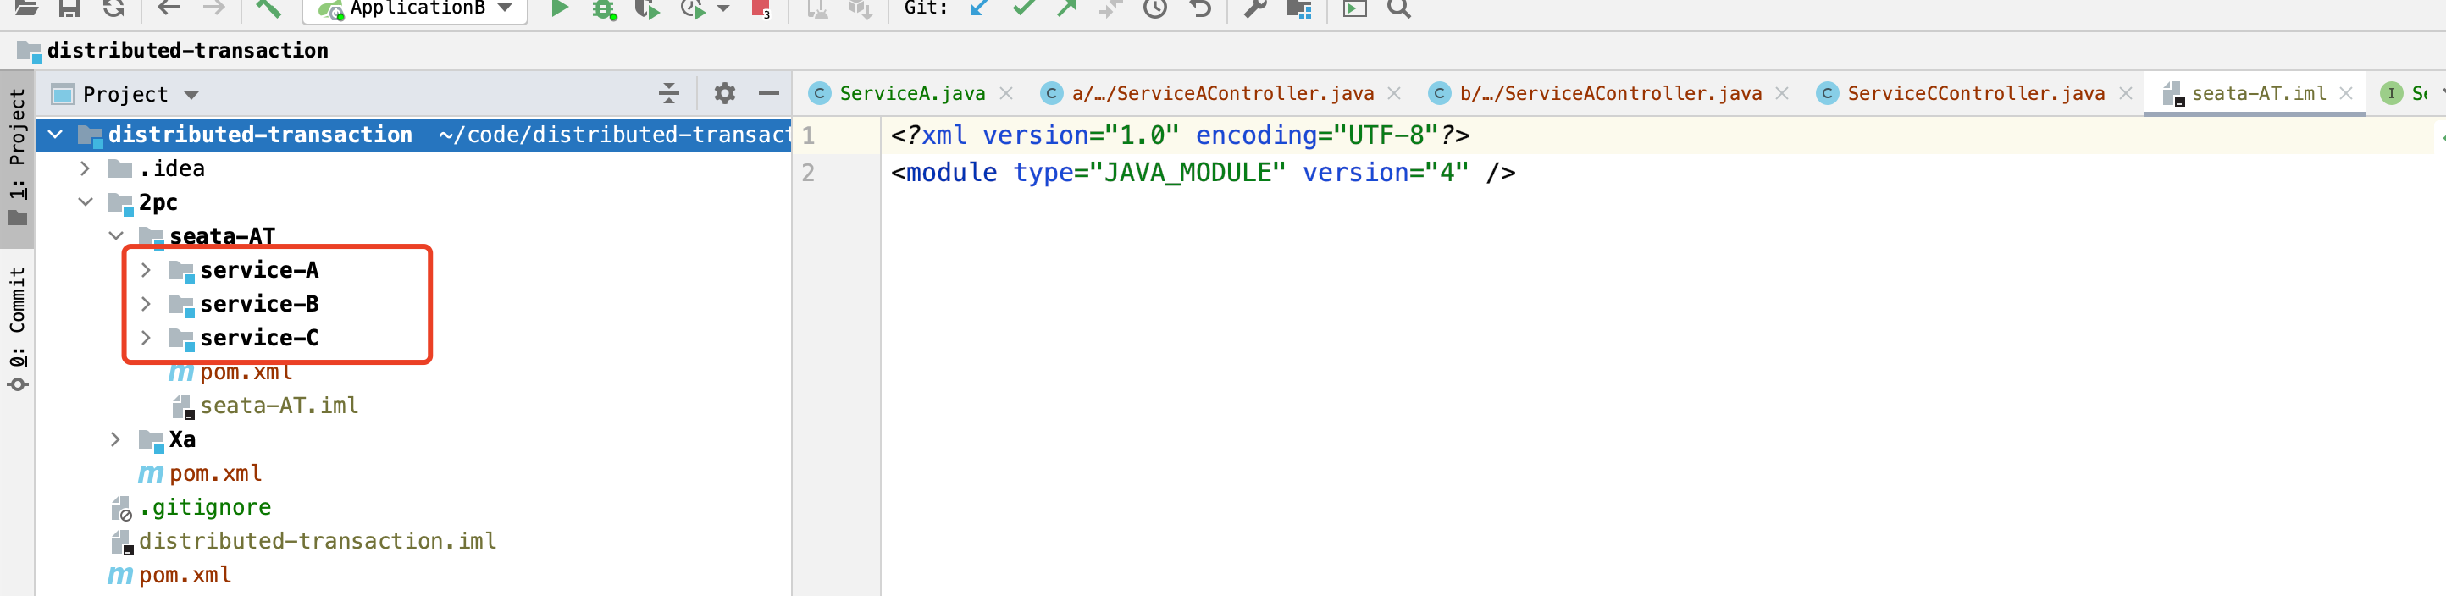The width and height of the screenshot is (2446, 596).
Task: Collapse the 2pc folder
Action: coord(86,202)
